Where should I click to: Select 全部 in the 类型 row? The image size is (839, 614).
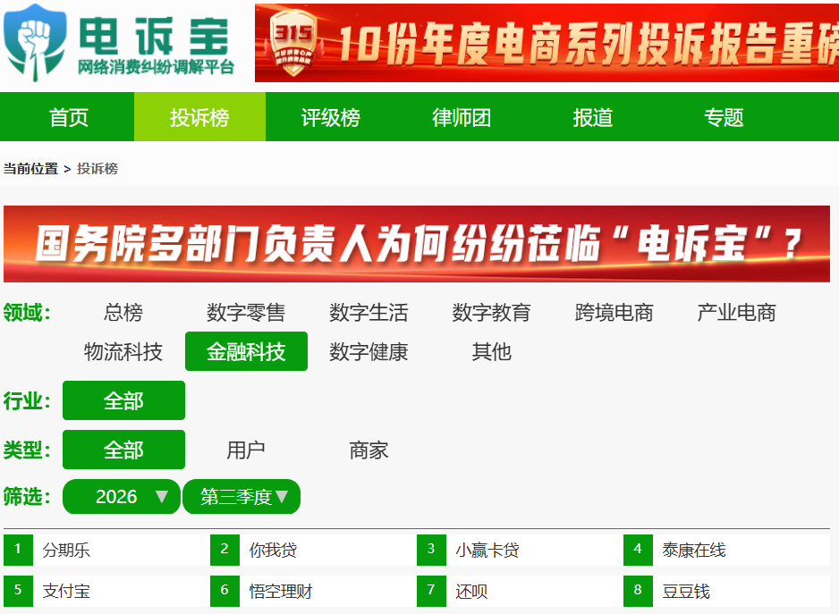[x=123, y=450]
